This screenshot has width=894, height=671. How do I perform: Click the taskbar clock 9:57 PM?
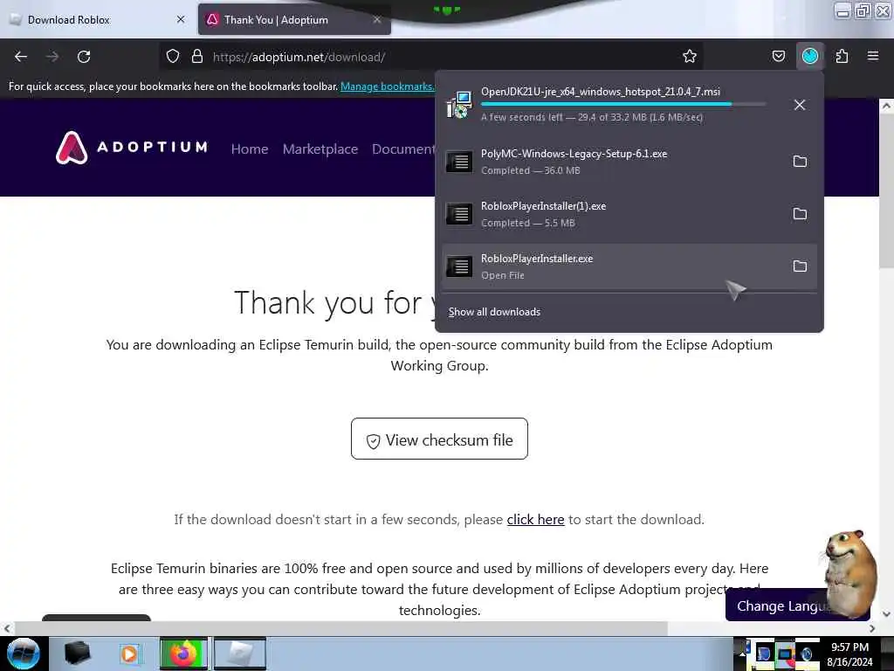[849, 647]
